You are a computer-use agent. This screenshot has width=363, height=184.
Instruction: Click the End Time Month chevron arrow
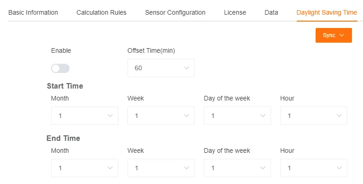pyautogui.click(x=110, y=168)
